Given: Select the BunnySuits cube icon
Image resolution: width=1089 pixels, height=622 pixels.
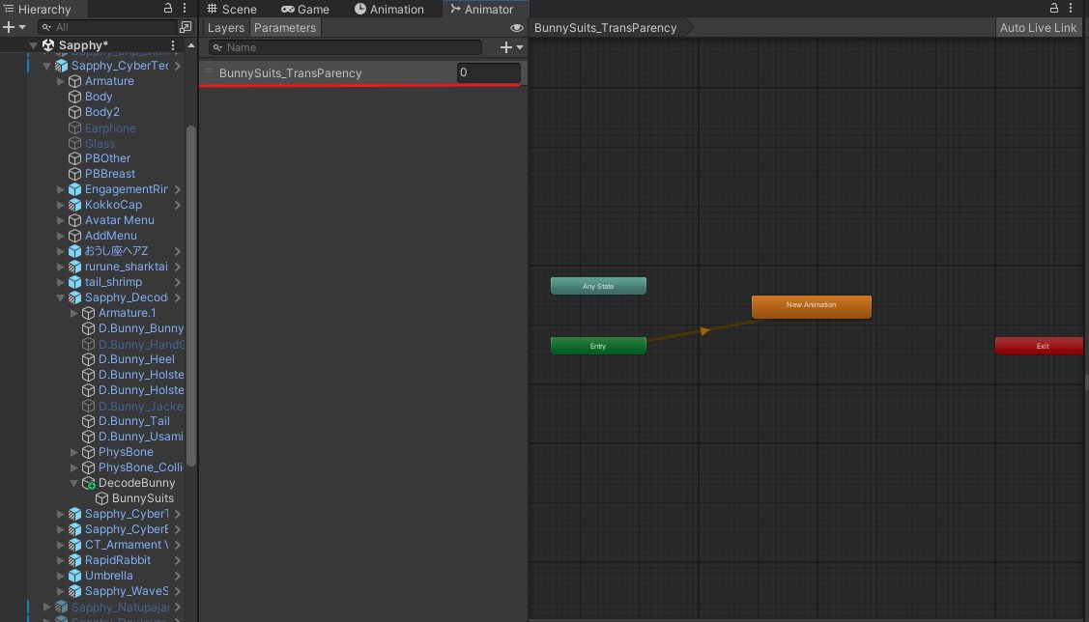Looking at the screenshot, I should (102, 498).
